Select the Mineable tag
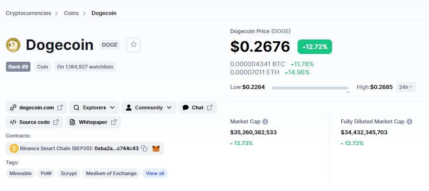This screenshot has width=429, height=191. pos(20,173)
